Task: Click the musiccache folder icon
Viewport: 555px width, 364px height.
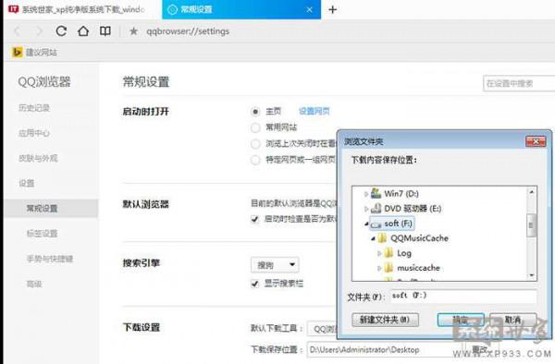Action: coord(388,268)
